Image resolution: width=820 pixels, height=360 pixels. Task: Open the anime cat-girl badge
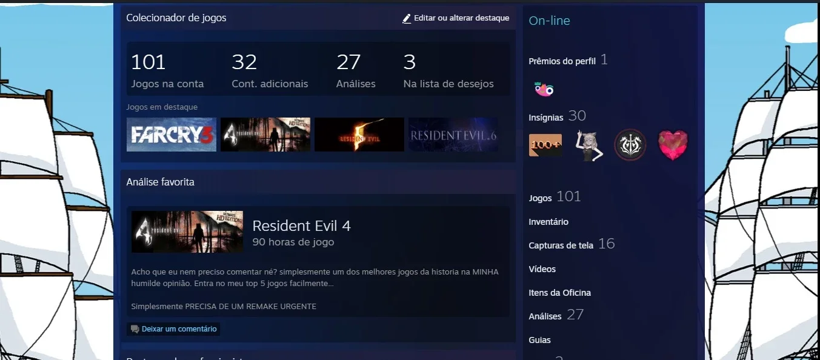[x=588, y=145]
